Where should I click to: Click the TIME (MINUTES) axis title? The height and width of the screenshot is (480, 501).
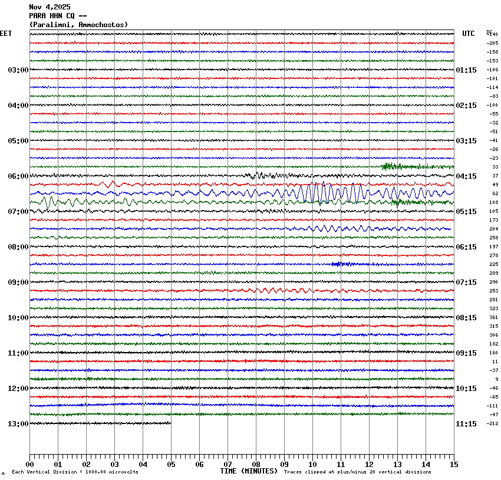coord(249,471)
